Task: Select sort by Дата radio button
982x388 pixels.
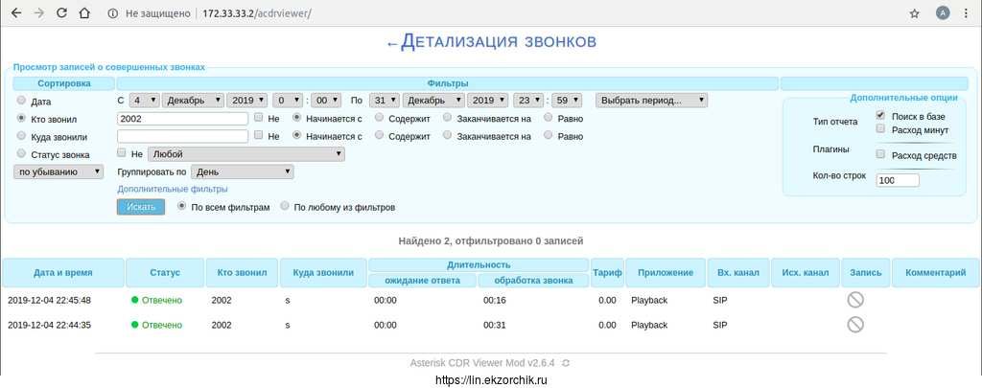Action: [x=21, y=101]
